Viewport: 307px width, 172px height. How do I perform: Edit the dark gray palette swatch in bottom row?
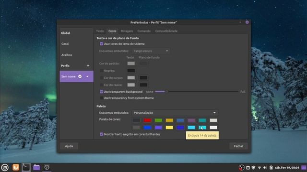click(x=136, y=128)
